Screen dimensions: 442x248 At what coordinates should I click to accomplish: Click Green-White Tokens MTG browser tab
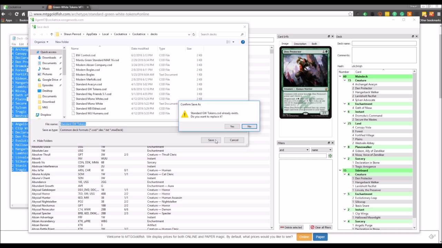[x=69, y=7]
